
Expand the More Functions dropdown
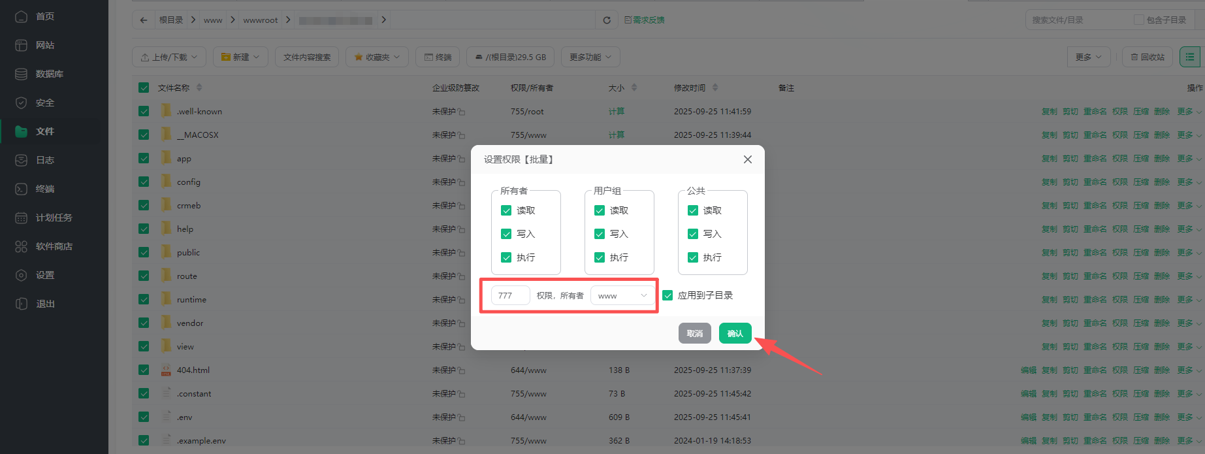590,57
